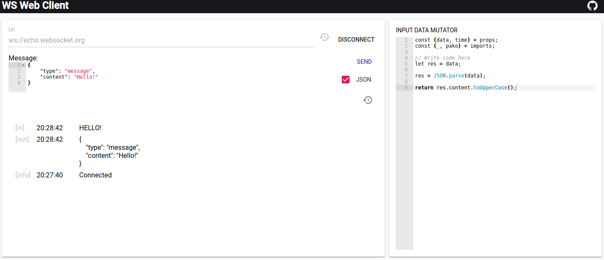Click the 'res = JSON.parse(data);' code line
Image resolution: width=604 pixels, height=260 pixels.
point(450,76)
